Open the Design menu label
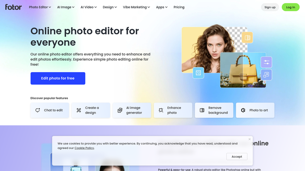Viewport: 305px width, 171px height. click(108, 7)
